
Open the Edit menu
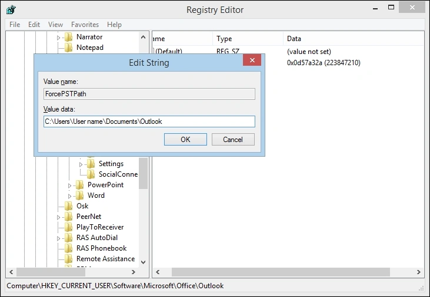click(34, 25)
